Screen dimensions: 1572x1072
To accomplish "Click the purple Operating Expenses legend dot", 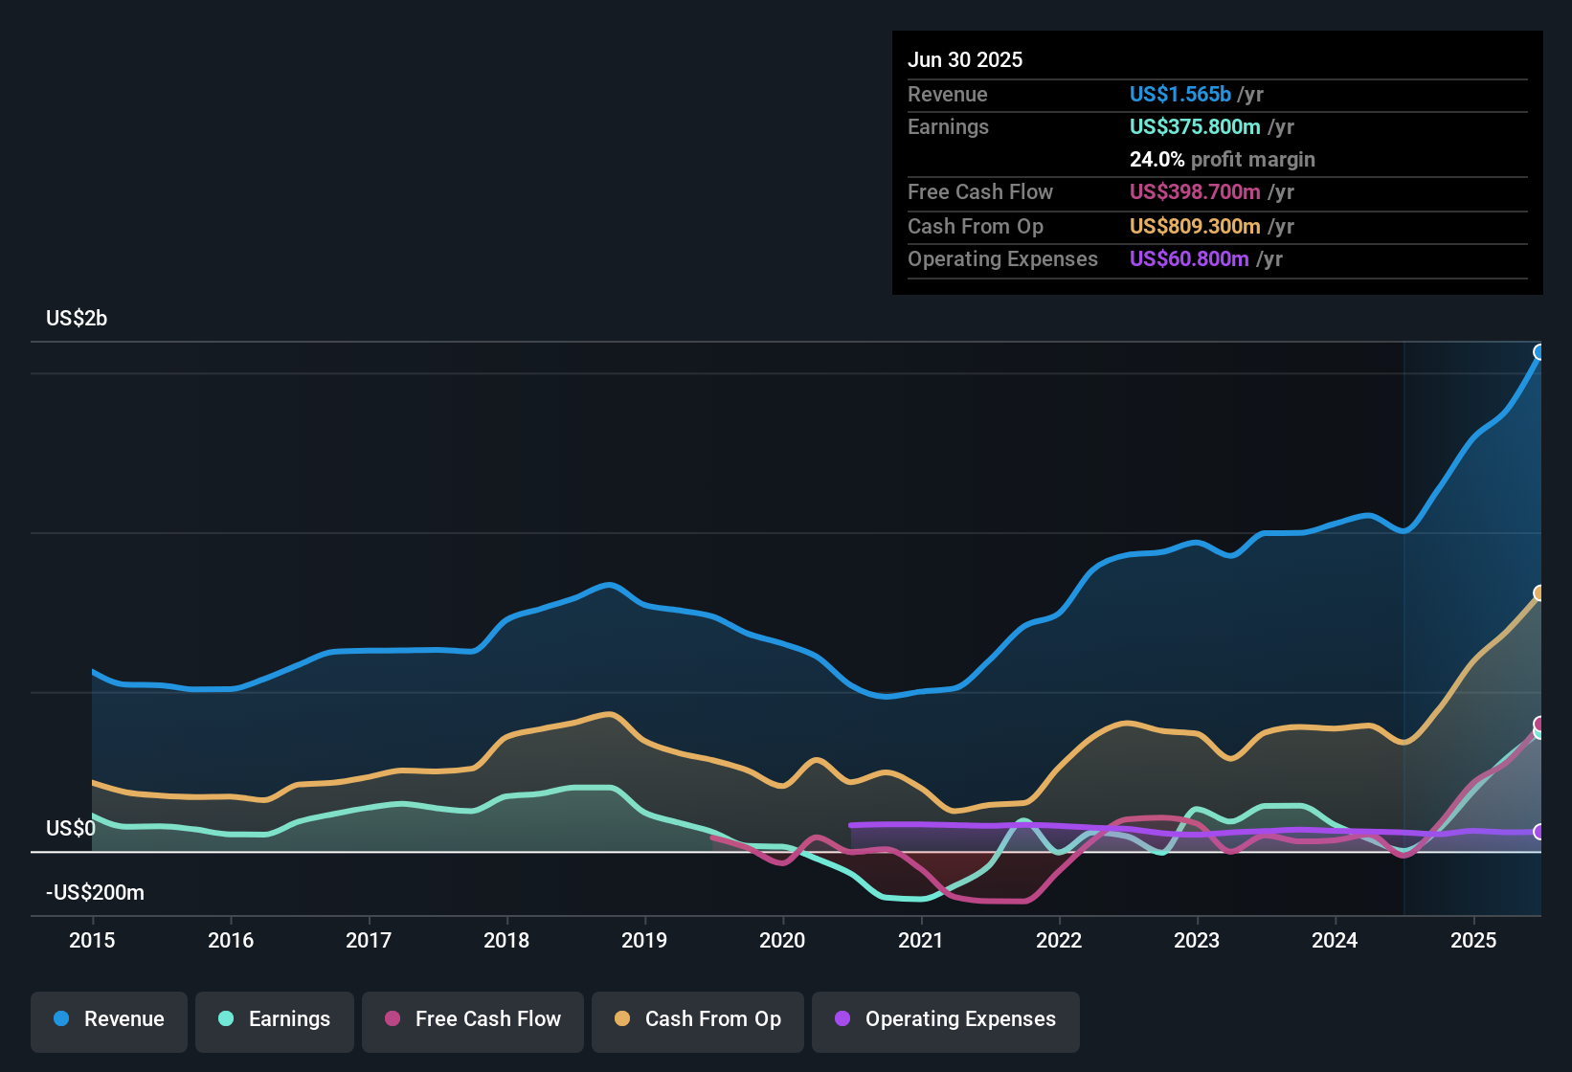I will coord(842,1018).
